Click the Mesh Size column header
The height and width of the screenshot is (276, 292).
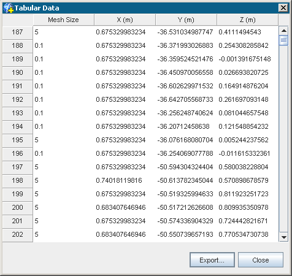pyautogui.click(x=63, y=20)
